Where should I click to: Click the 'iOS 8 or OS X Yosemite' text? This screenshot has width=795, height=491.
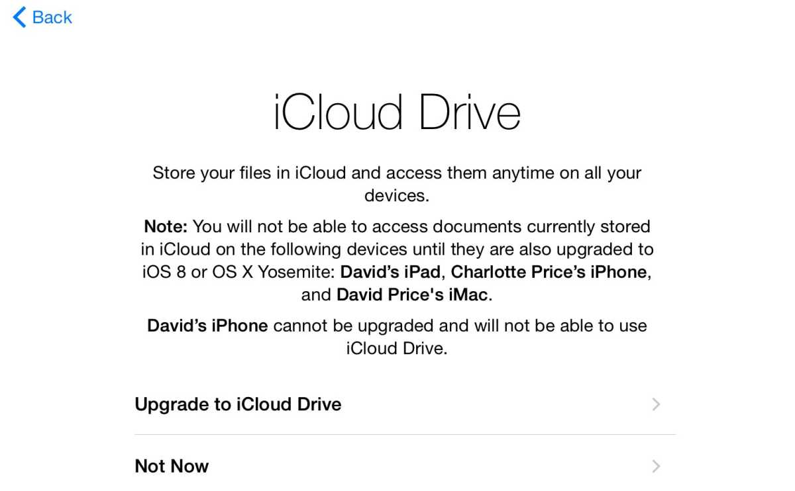coord(239,272)
